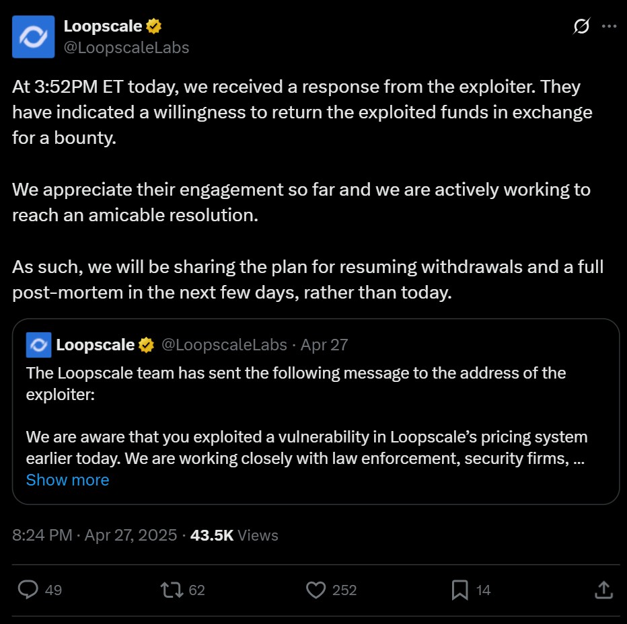This screenshot has height=624, width=627.
Task: Repost this tweet using retweet icon
Action: click(171, 590)
